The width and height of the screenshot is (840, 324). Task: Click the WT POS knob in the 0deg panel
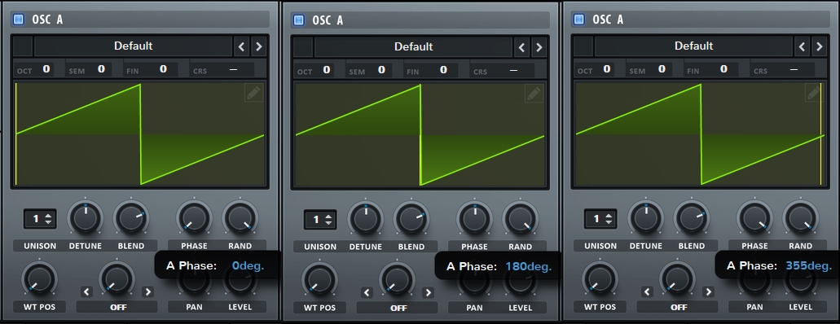(x=40, y=278)
